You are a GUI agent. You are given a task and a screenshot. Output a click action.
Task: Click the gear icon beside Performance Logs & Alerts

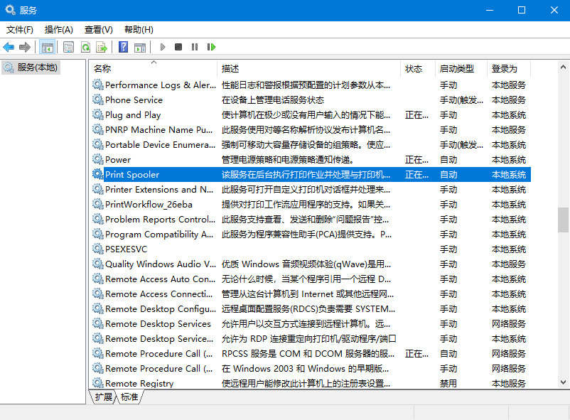(98, 85)
